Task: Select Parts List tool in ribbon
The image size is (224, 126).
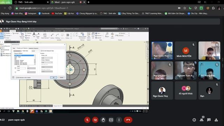Action: click(93, 35)
